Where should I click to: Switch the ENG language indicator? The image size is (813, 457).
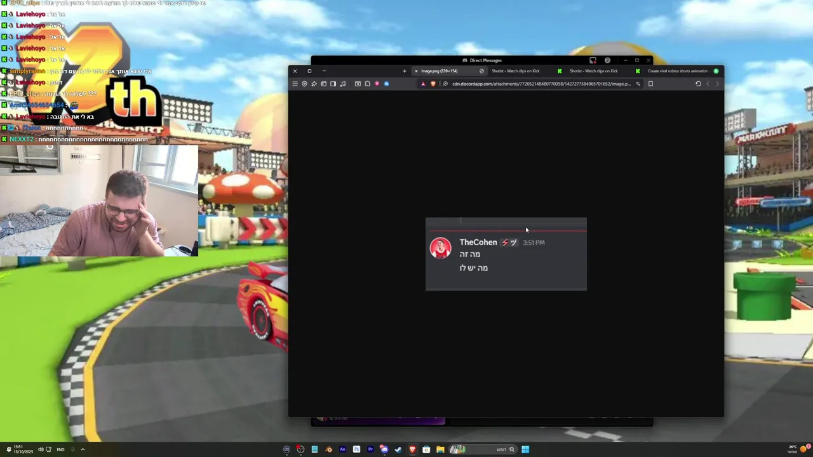coord(60,449)
